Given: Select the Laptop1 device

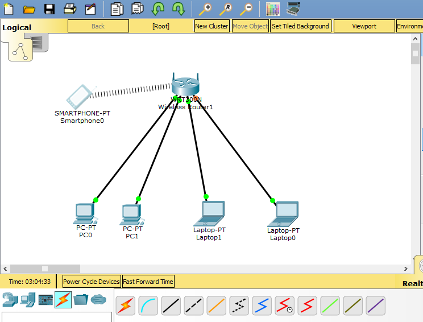Looking at the screenshot, I should [x=209, y=213].
